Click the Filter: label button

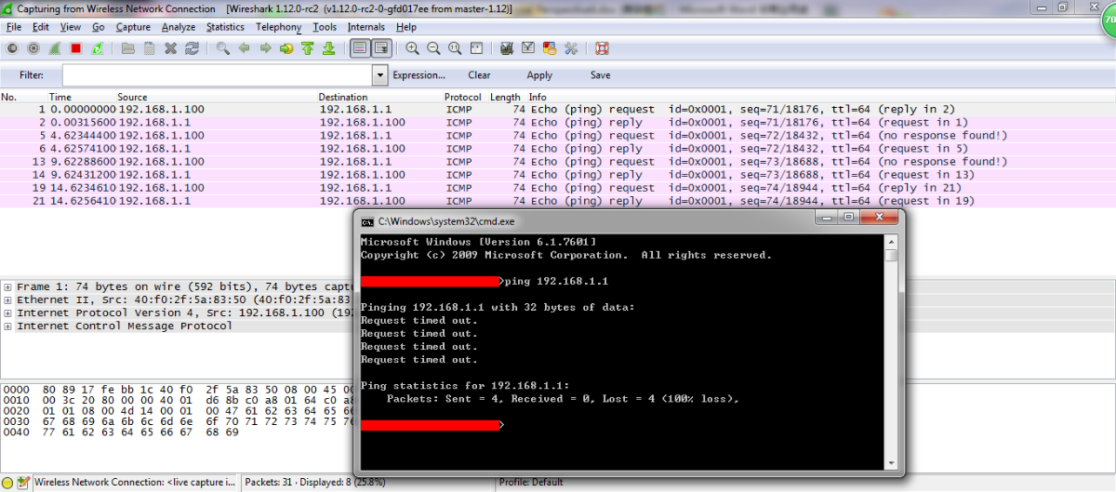tap(32, 75)
